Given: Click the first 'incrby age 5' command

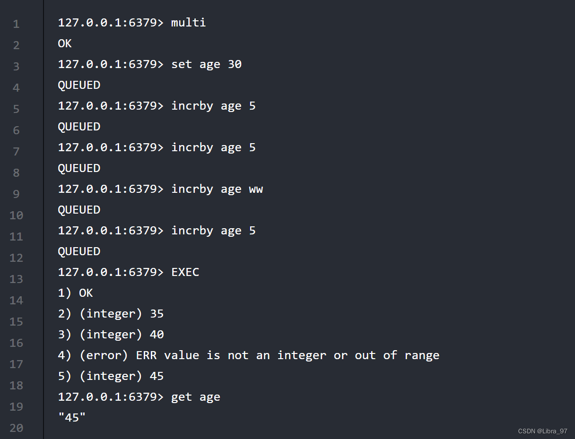Looking at the screenshot, I should (x=214, y=106).
